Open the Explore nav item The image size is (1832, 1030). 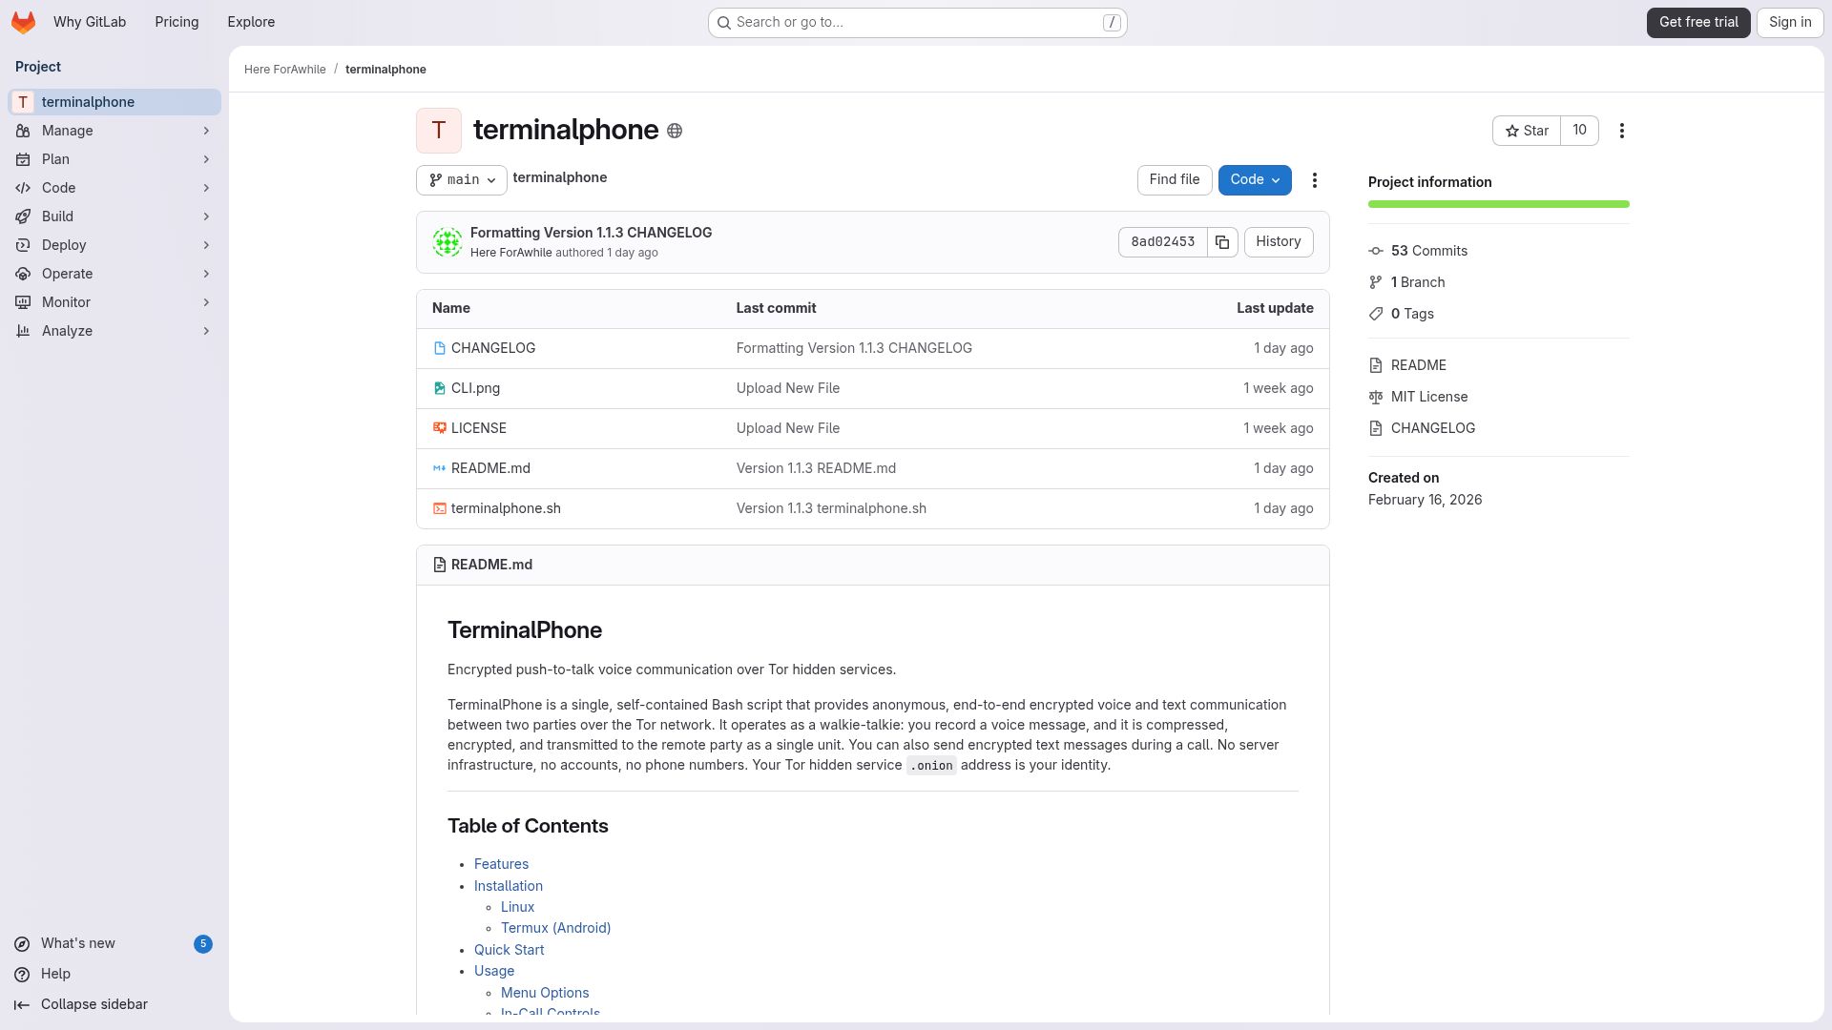coord(251,22)
